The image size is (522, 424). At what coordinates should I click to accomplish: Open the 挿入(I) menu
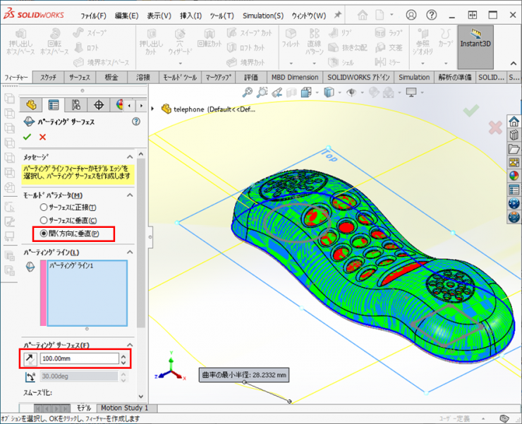[x=190, y=16]
